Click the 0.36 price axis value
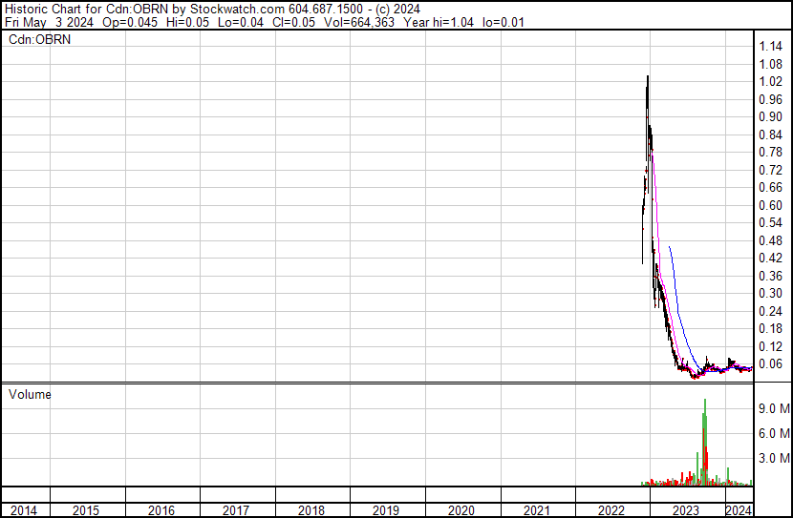 [771, 276]
